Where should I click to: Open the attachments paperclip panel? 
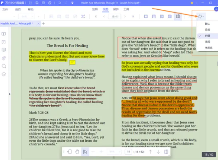[4, 58]
